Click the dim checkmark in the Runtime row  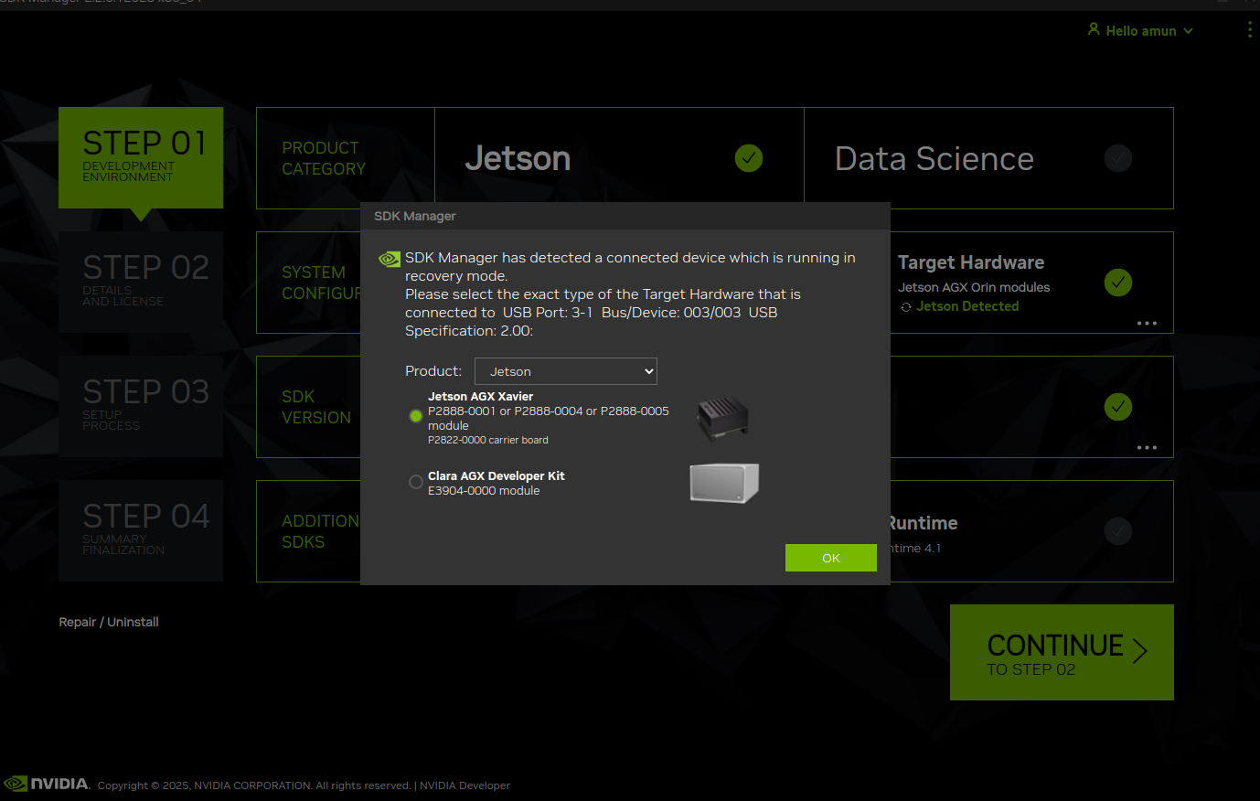(1118, 531)
